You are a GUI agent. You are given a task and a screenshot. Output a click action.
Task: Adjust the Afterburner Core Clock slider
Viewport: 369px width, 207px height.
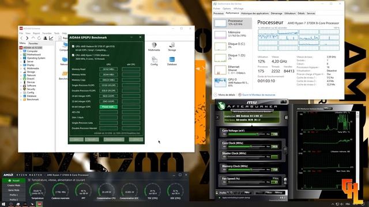coord(247,147)
